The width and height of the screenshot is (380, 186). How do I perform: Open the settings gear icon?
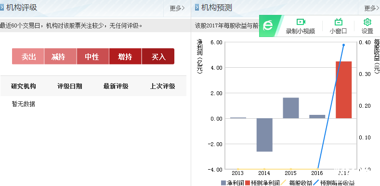367,22
